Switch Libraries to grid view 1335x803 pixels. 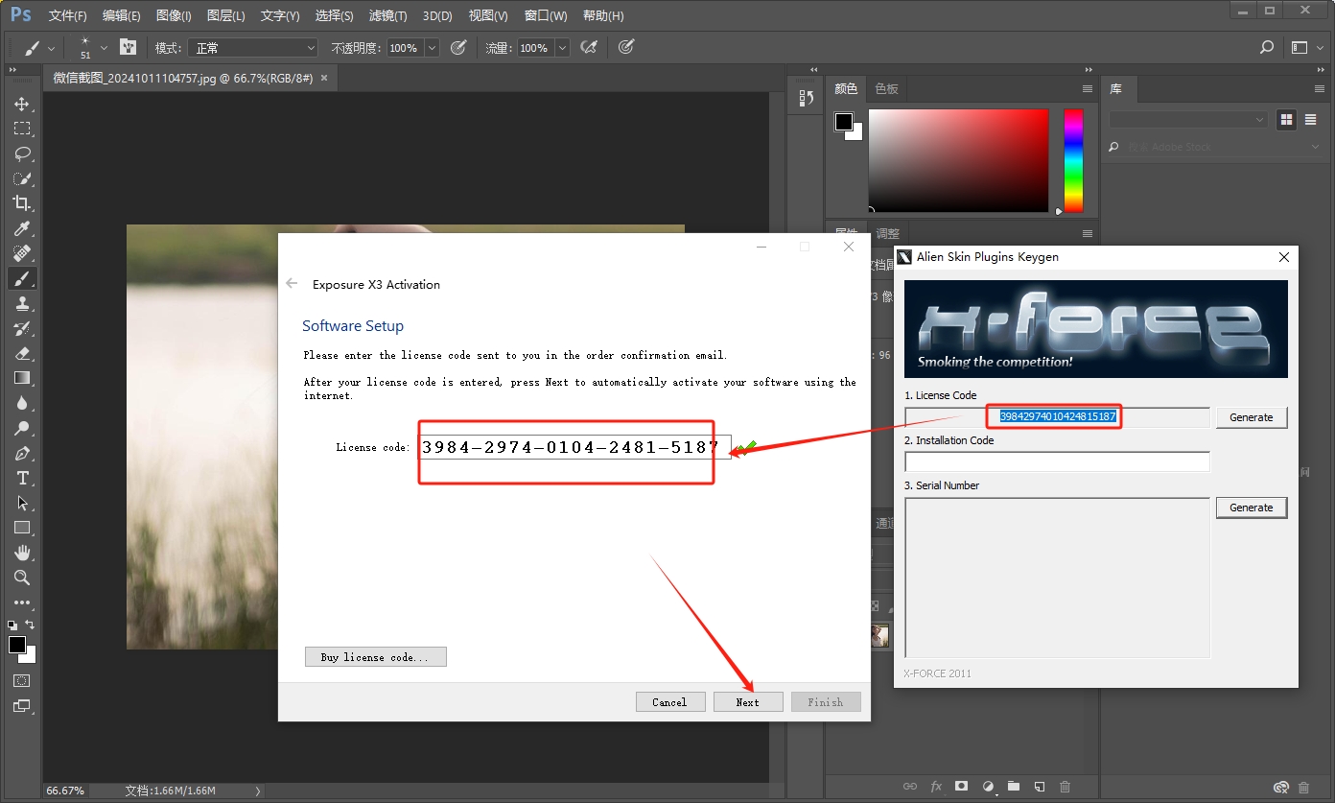pos(1286,120)
